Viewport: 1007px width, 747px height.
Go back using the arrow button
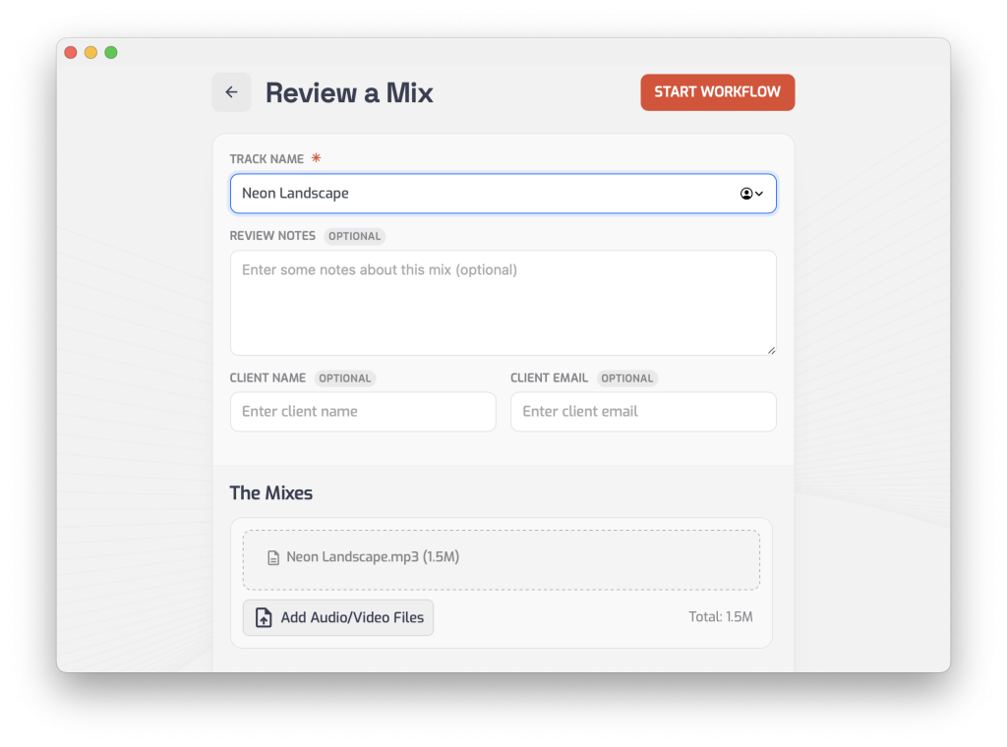pyautogui.click(x=231, y=92)
